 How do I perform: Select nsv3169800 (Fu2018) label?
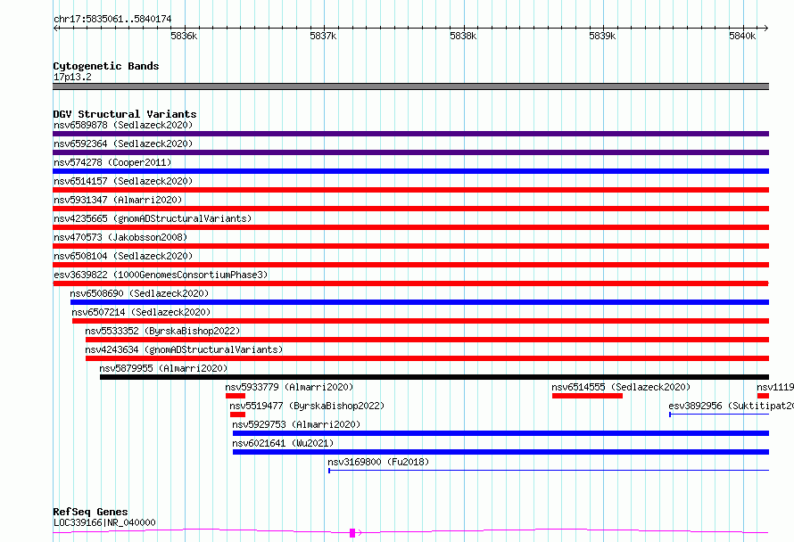coord(378,462)
